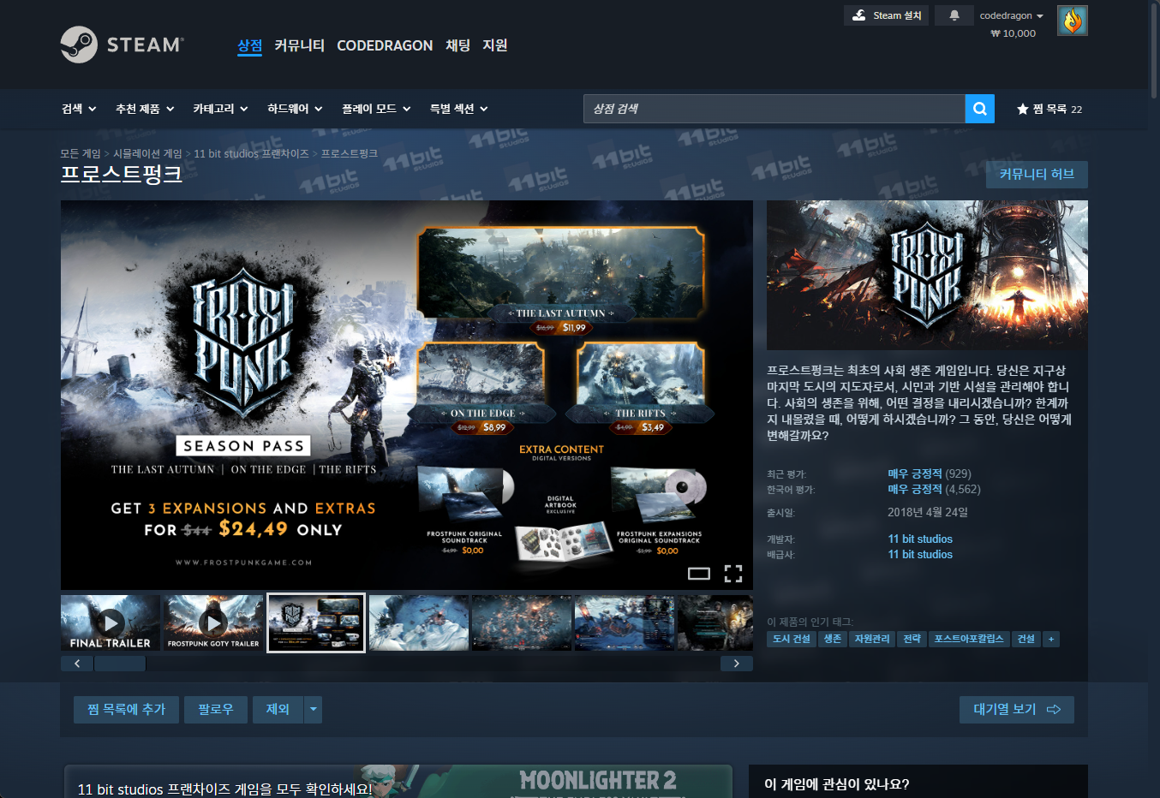Open the notifications bell
Viewport: 1160px width, 798px height.
point(954,15)
